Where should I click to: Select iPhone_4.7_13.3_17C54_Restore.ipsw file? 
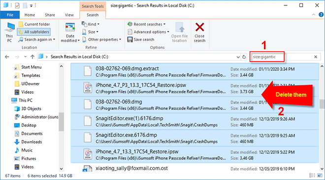[x=195, y=155]
